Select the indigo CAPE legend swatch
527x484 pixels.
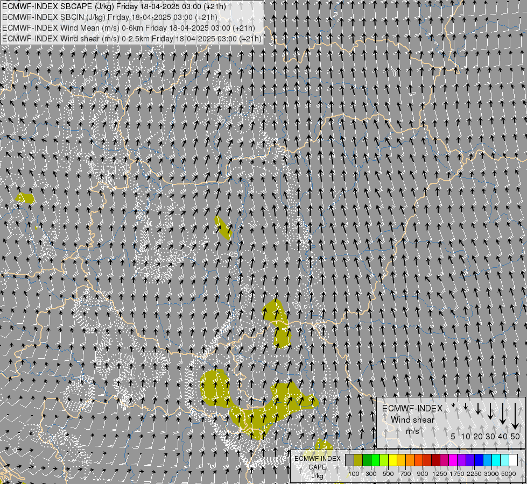470,460
